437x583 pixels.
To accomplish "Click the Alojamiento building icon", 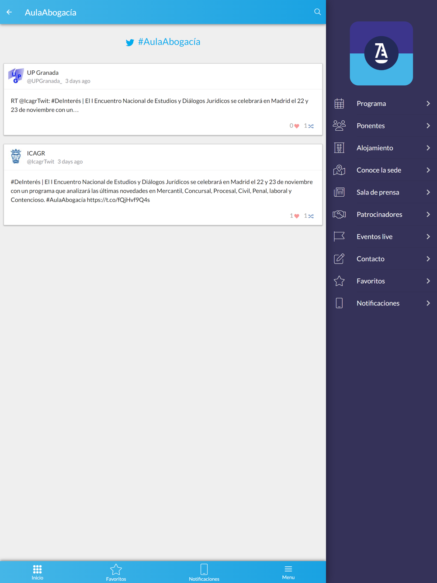I will 339,148.
